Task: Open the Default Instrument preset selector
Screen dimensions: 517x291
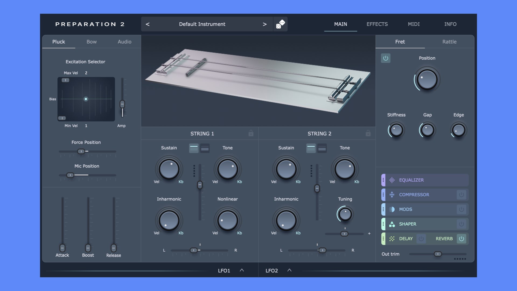Action: click(x=202, y=24)
